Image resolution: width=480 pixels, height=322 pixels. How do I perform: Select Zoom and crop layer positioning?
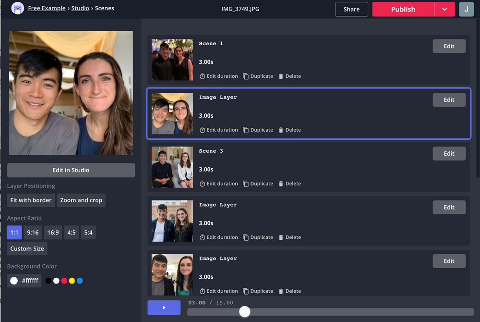tap(81, 200)
